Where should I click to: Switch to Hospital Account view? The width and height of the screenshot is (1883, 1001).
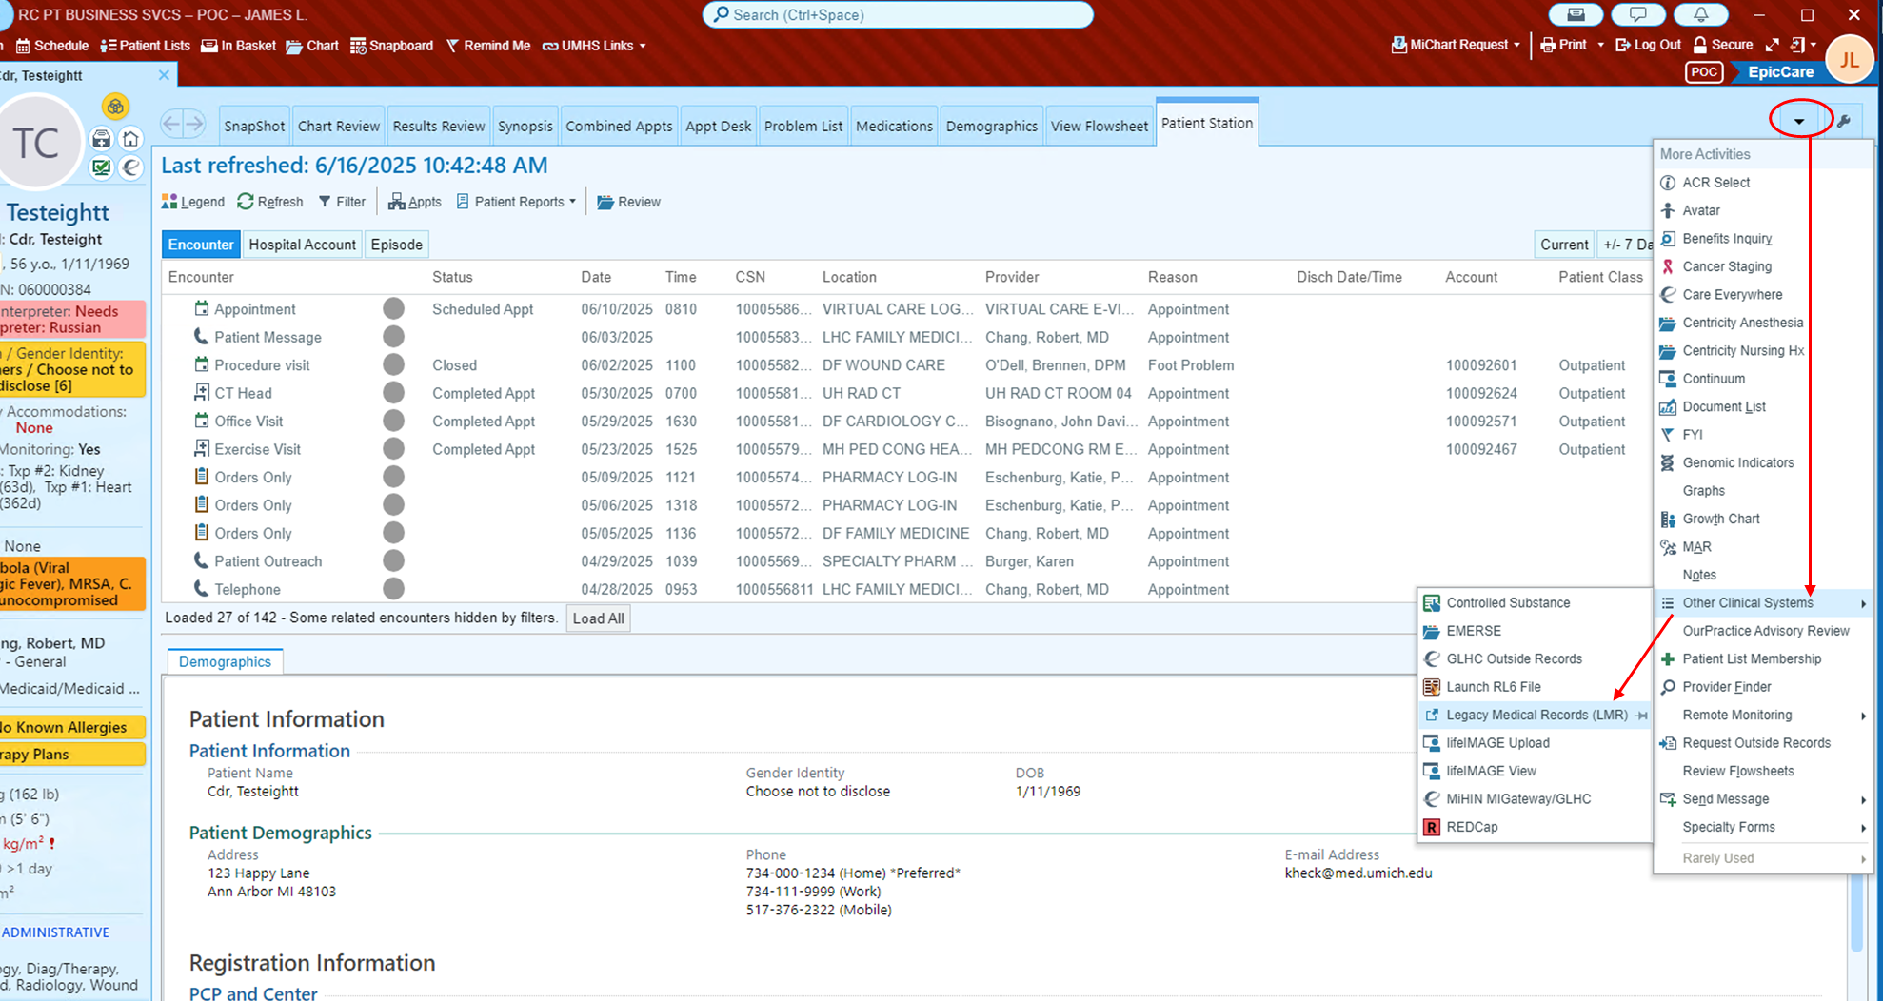[302, 245]
